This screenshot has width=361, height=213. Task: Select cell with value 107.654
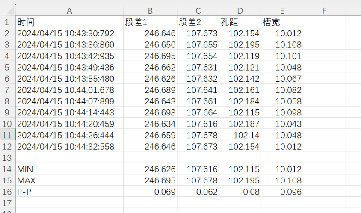[198, 56]
